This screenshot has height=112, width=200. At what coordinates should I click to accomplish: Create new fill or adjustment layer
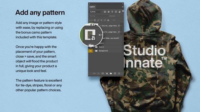point(107,73)
